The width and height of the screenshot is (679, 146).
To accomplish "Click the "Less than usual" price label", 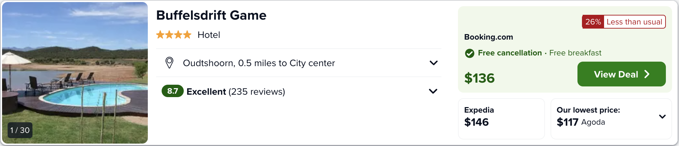I will point(634,22).
